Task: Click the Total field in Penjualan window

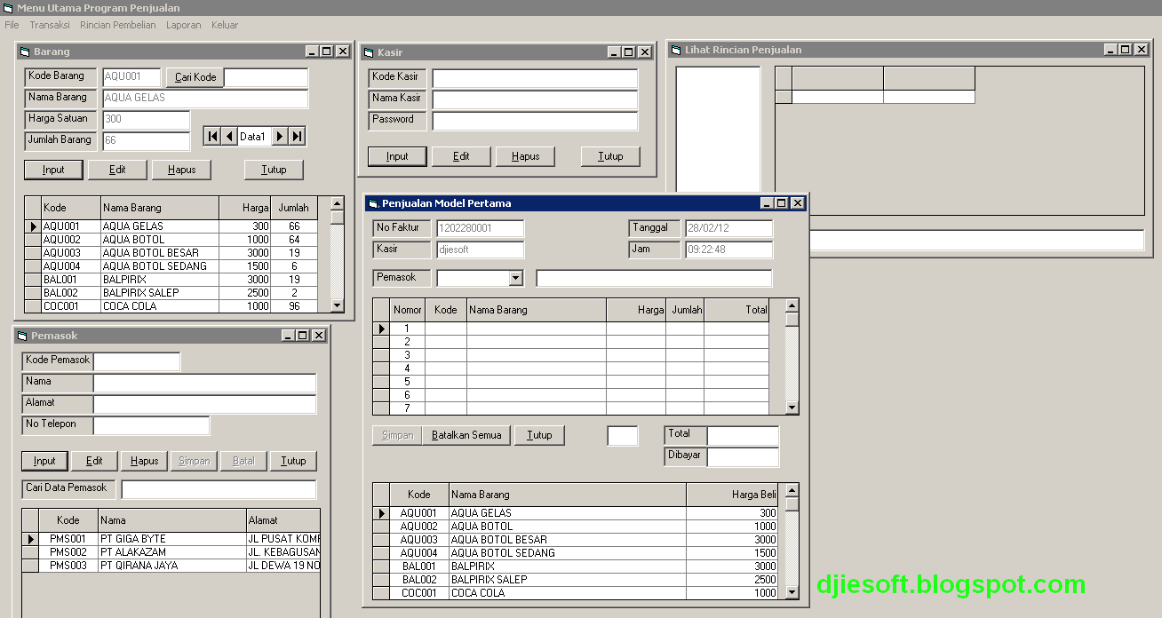Action: pos(743,435)
